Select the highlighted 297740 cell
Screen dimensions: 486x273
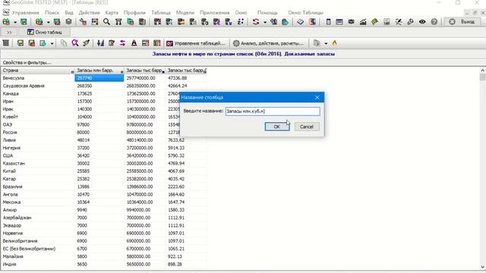click(99, 78)
